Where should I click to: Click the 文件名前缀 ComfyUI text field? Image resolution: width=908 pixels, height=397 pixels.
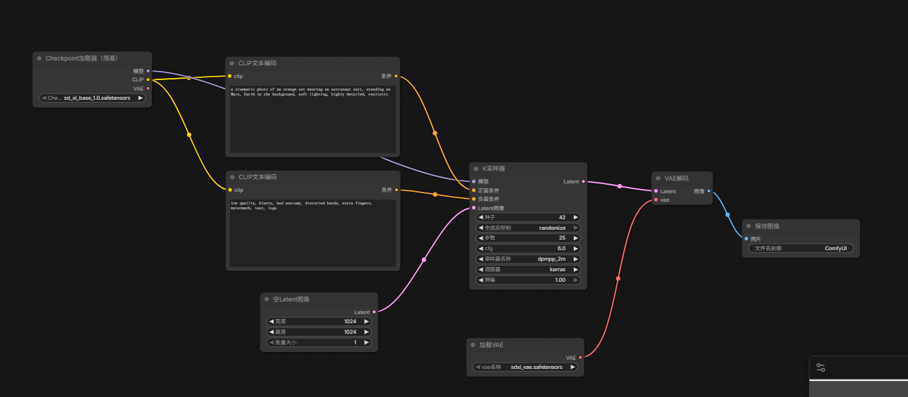(x=801, y=248)
